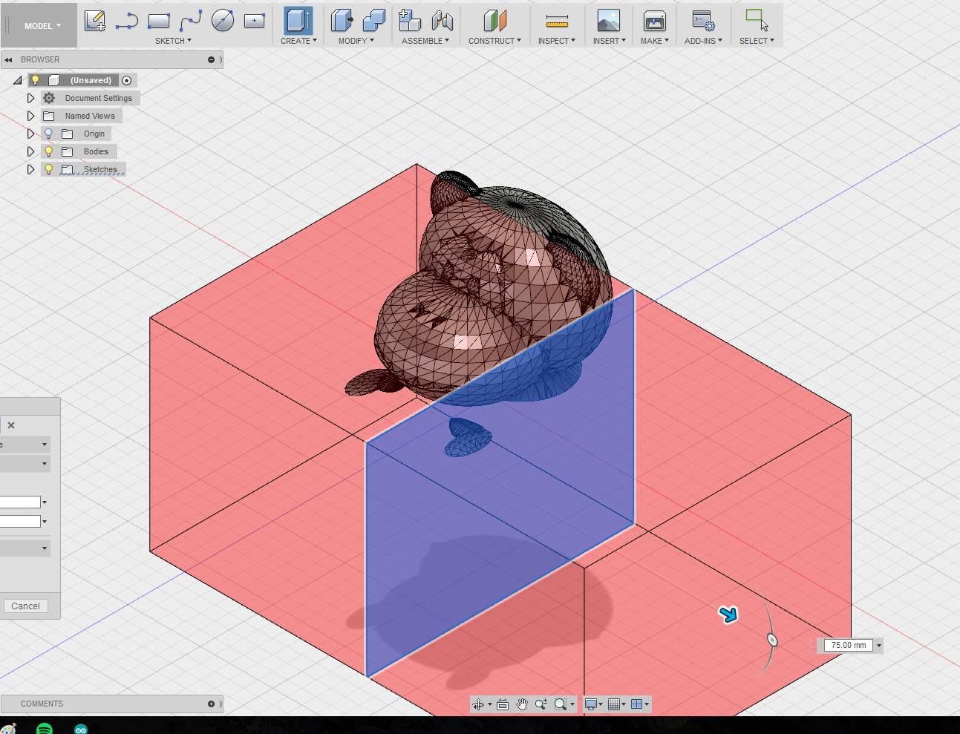Click the New Component assemble icon
Screen dimensions: 960x734
pos(410,21)
